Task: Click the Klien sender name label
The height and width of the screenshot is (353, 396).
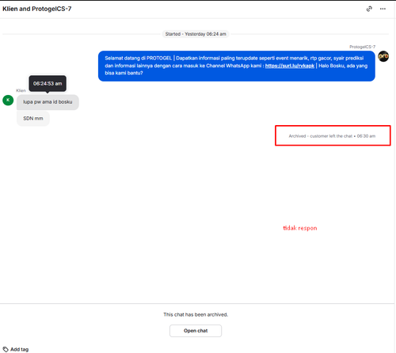Action: [x=21, y=90]
